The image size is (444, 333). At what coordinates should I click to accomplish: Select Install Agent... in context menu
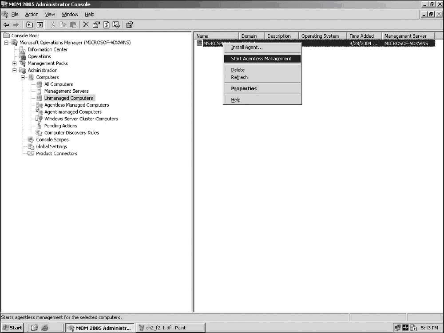tap(246, 48)
